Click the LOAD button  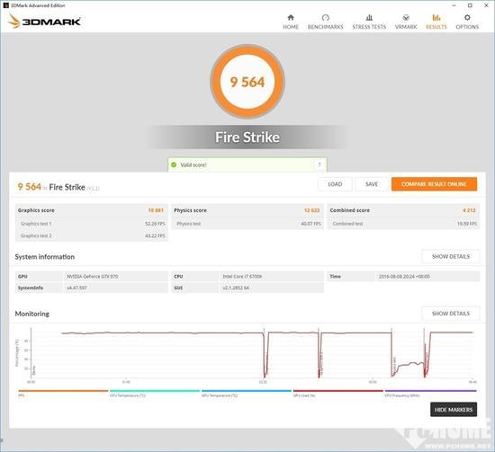tap(335, 184)
